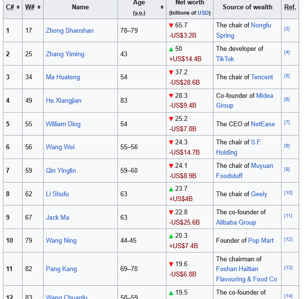Select the +US$7.4B change value
This screenshot has width=306, height=299.
184,246
